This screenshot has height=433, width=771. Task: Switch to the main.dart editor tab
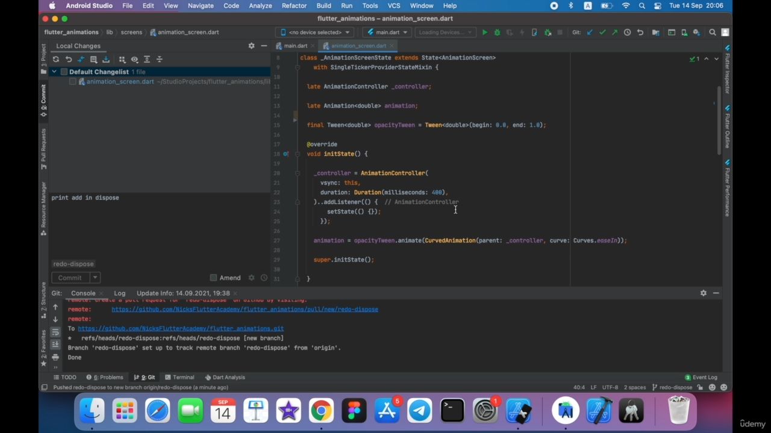295,46
